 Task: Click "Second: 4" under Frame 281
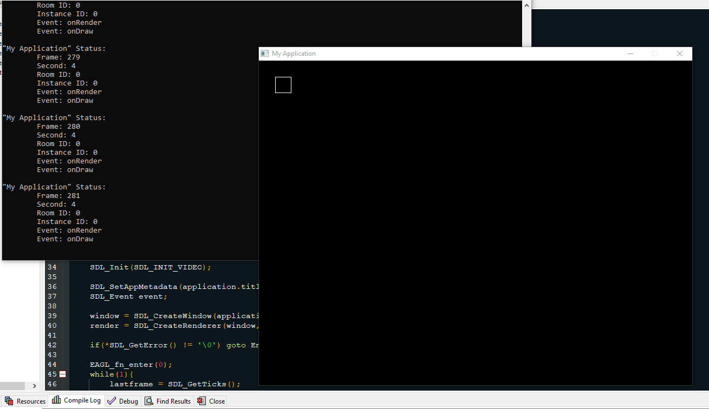pos(56,205)
